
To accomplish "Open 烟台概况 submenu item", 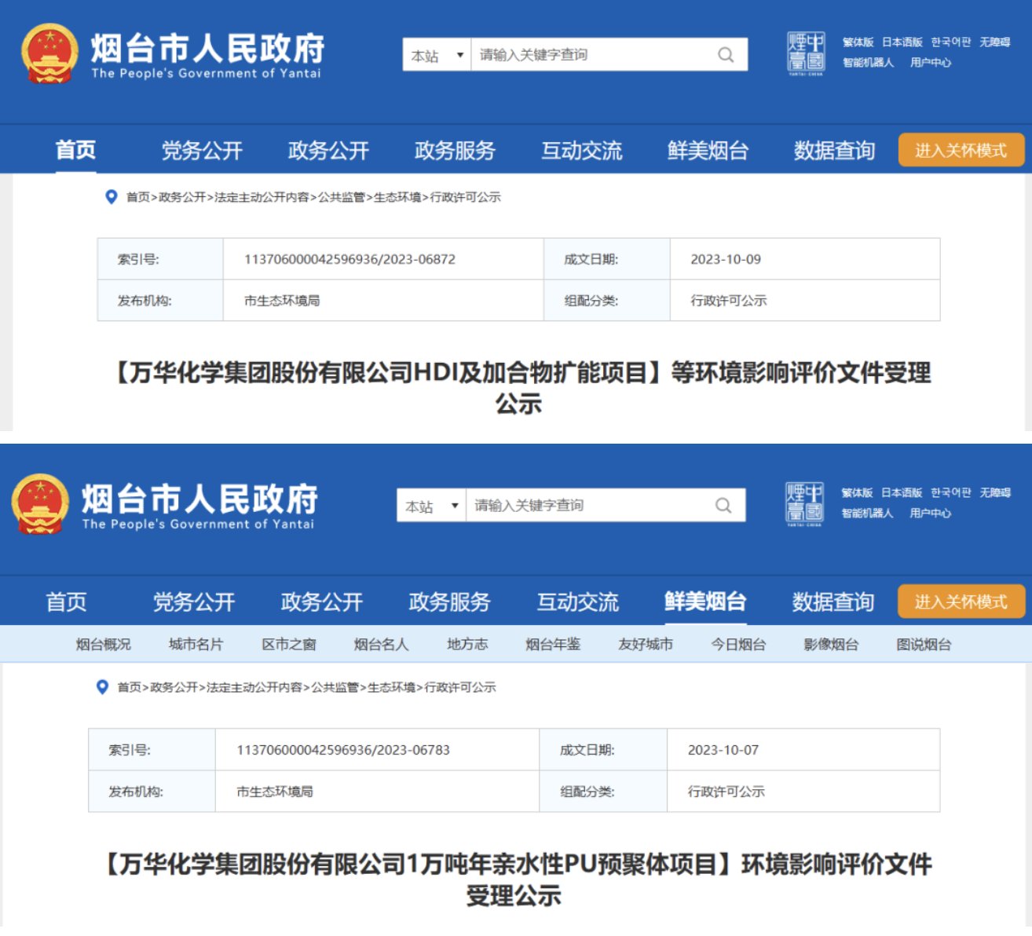I will [104, 645].
